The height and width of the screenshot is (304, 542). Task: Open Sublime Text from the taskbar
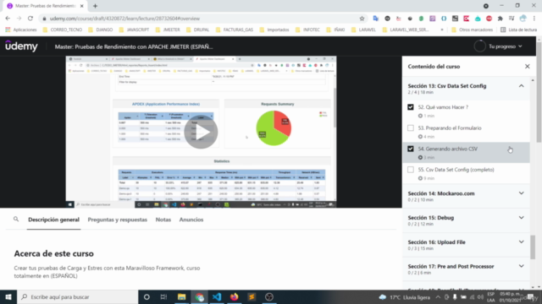coord(252,296)
